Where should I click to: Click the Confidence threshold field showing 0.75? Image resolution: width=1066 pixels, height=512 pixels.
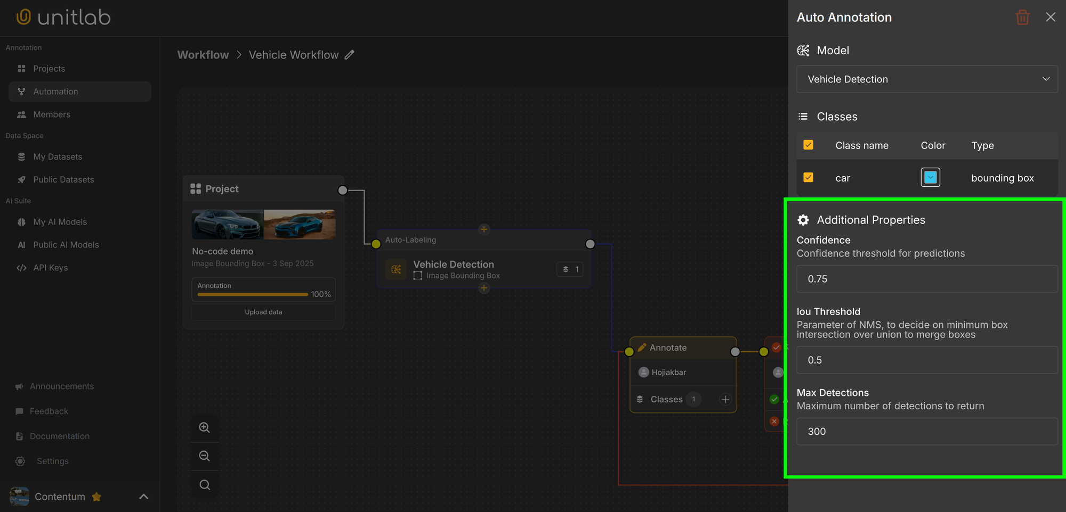(927, 278)
